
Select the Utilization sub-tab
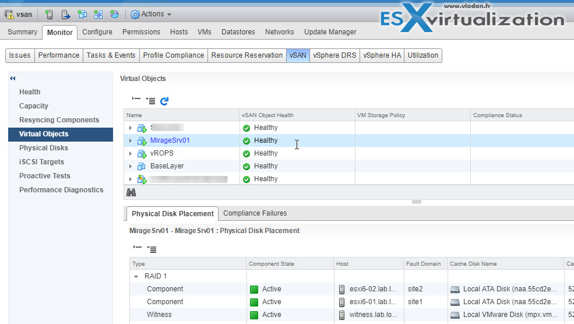[423, 55]
